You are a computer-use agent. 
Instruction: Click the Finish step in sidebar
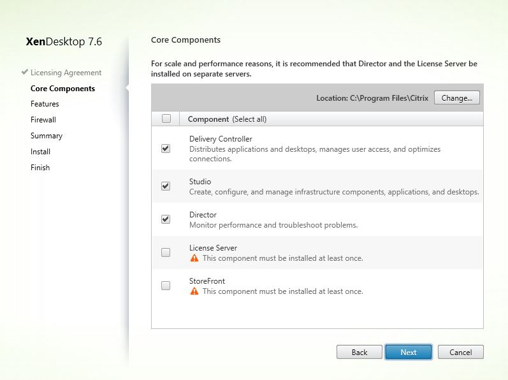40,168
